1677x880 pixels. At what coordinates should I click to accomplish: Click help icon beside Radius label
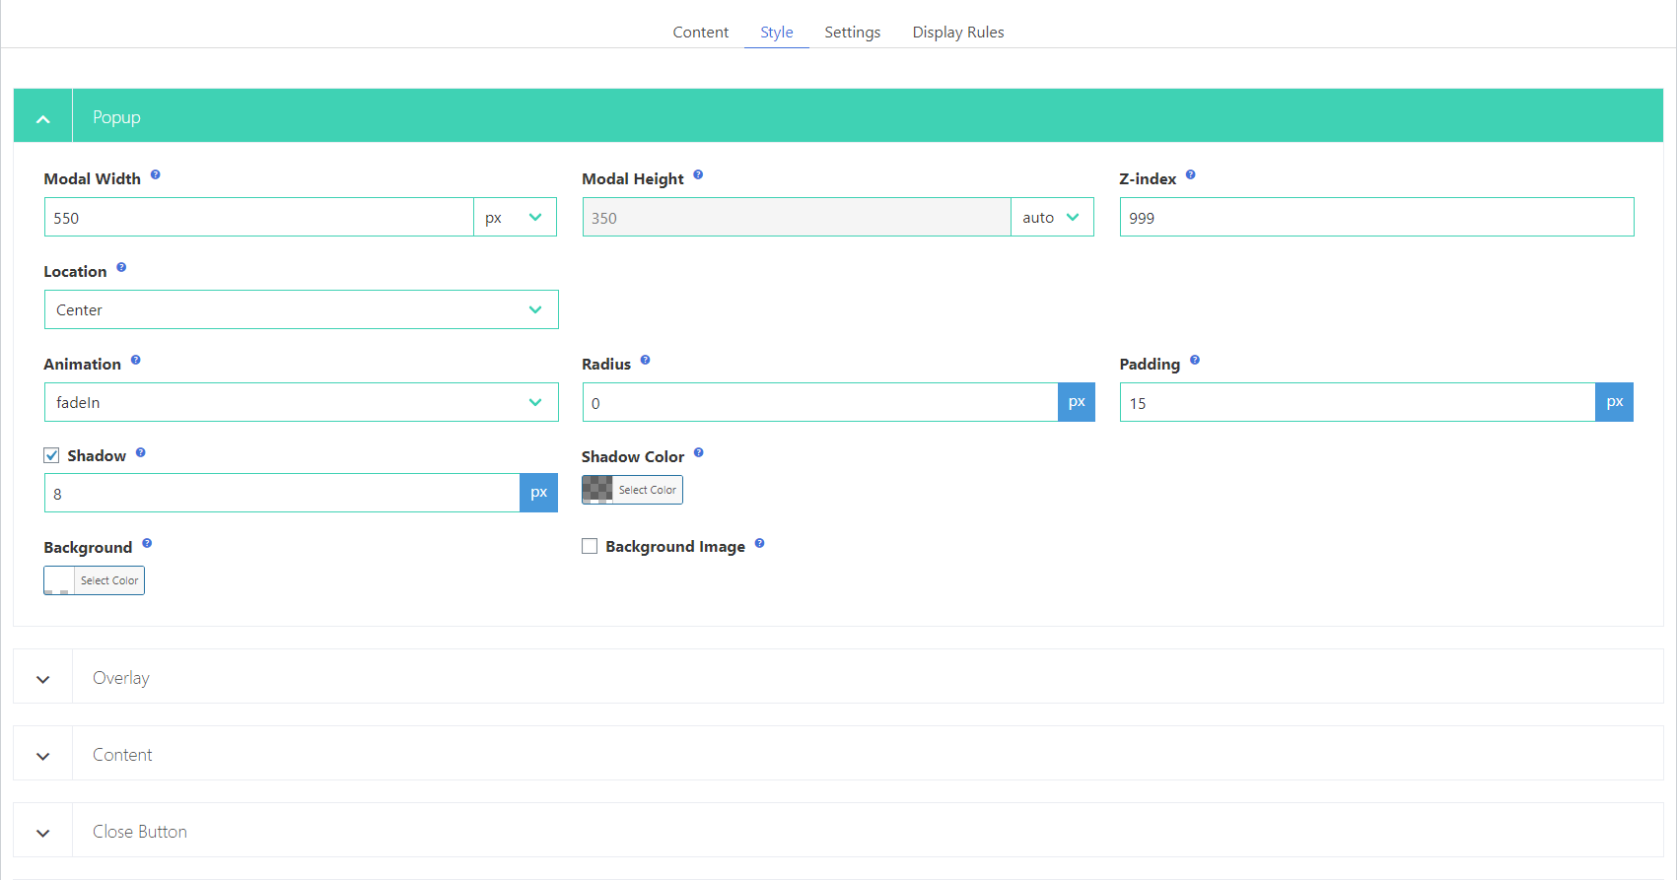[x=645, y=361]
